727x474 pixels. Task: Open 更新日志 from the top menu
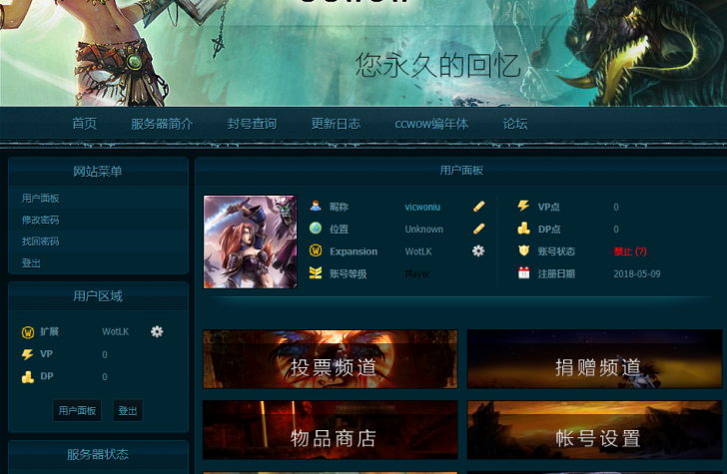coord(336,124)
